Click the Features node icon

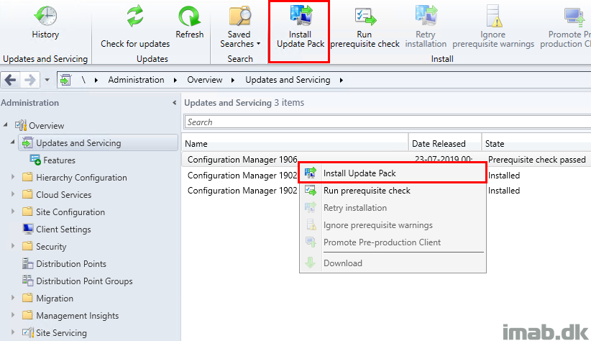click(35, 160)
